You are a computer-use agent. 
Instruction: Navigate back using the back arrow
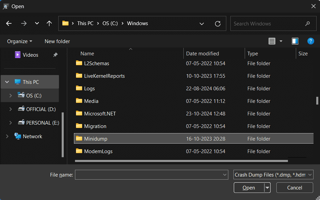tap(9, 23)
